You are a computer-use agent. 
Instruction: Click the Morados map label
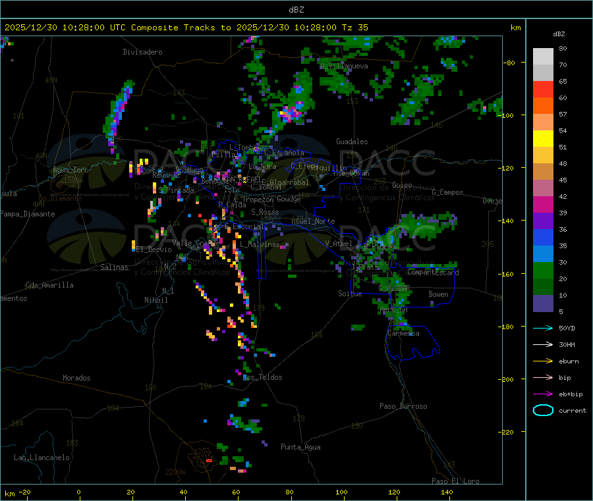click(77, 378)
